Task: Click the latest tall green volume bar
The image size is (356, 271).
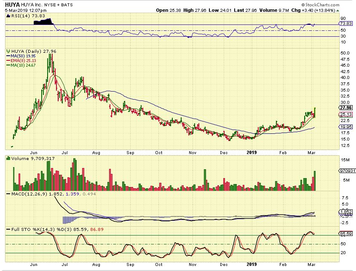Action: [315, 181]
